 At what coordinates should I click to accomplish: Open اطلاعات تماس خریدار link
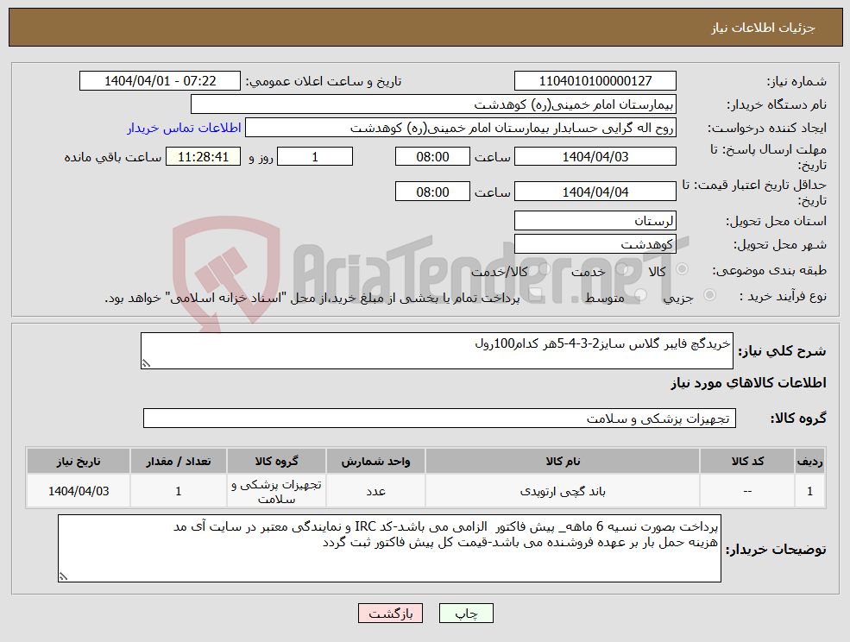pos(185,128)
